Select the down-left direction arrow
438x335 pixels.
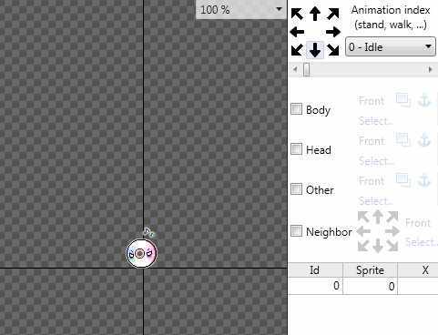coord(297,50)
